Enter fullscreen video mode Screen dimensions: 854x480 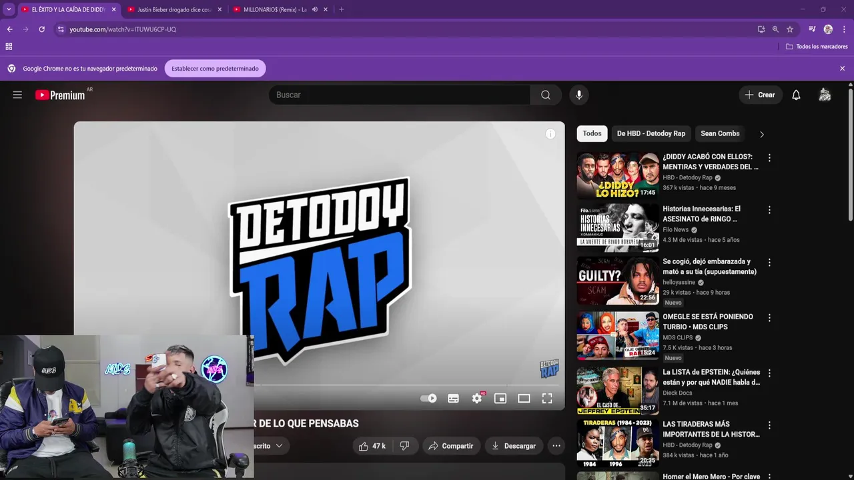547,398
